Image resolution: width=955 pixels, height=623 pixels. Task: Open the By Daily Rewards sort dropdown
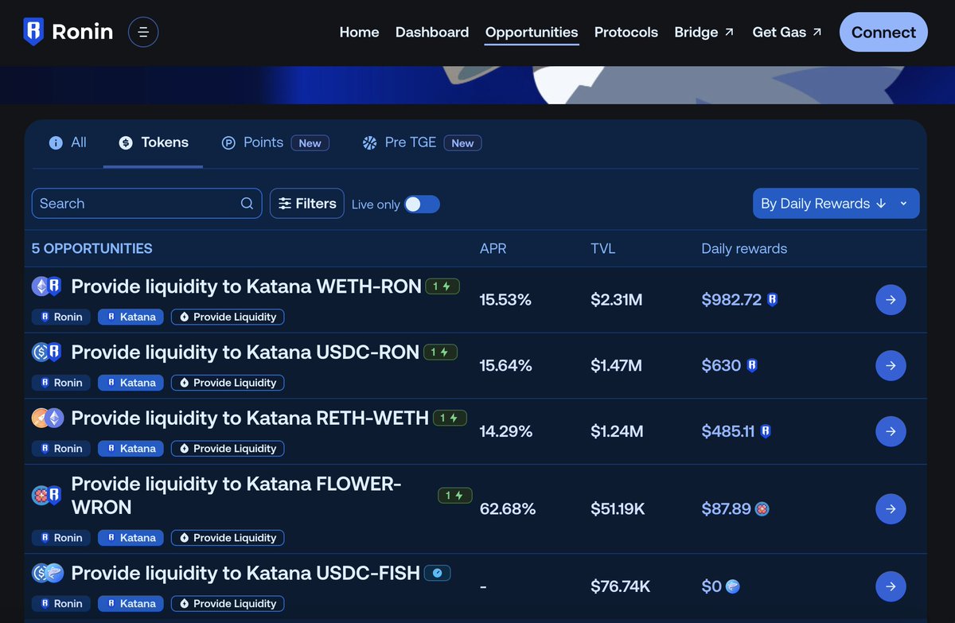(836, 204)
